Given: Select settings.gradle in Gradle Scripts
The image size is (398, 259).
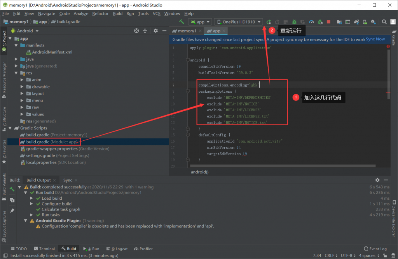Looking at the screenshot, I should (55, 156).
